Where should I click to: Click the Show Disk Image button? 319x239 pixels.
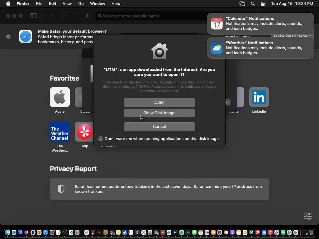(159, 113)
